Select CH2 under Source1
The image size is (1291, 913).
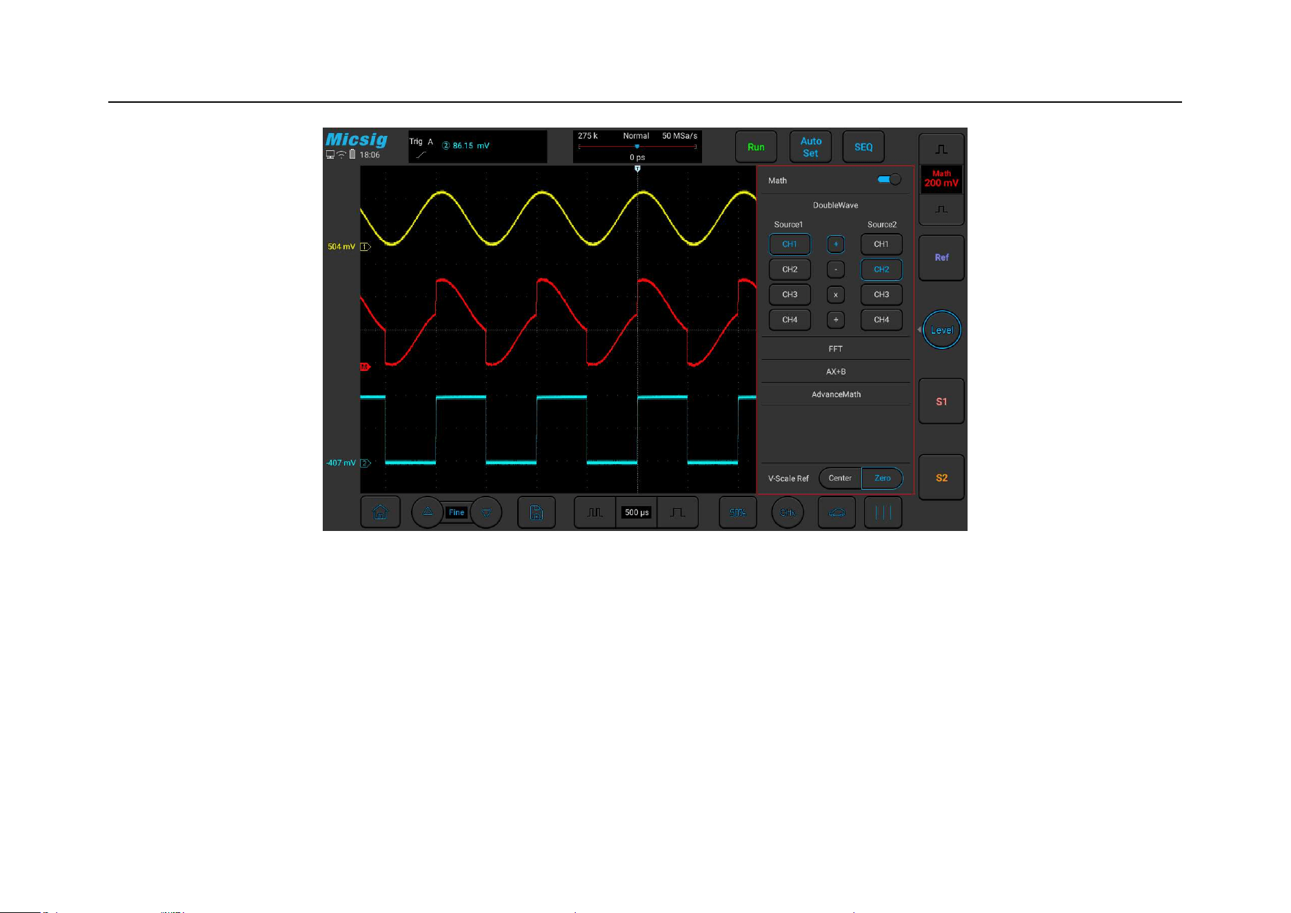coord(790,270)
